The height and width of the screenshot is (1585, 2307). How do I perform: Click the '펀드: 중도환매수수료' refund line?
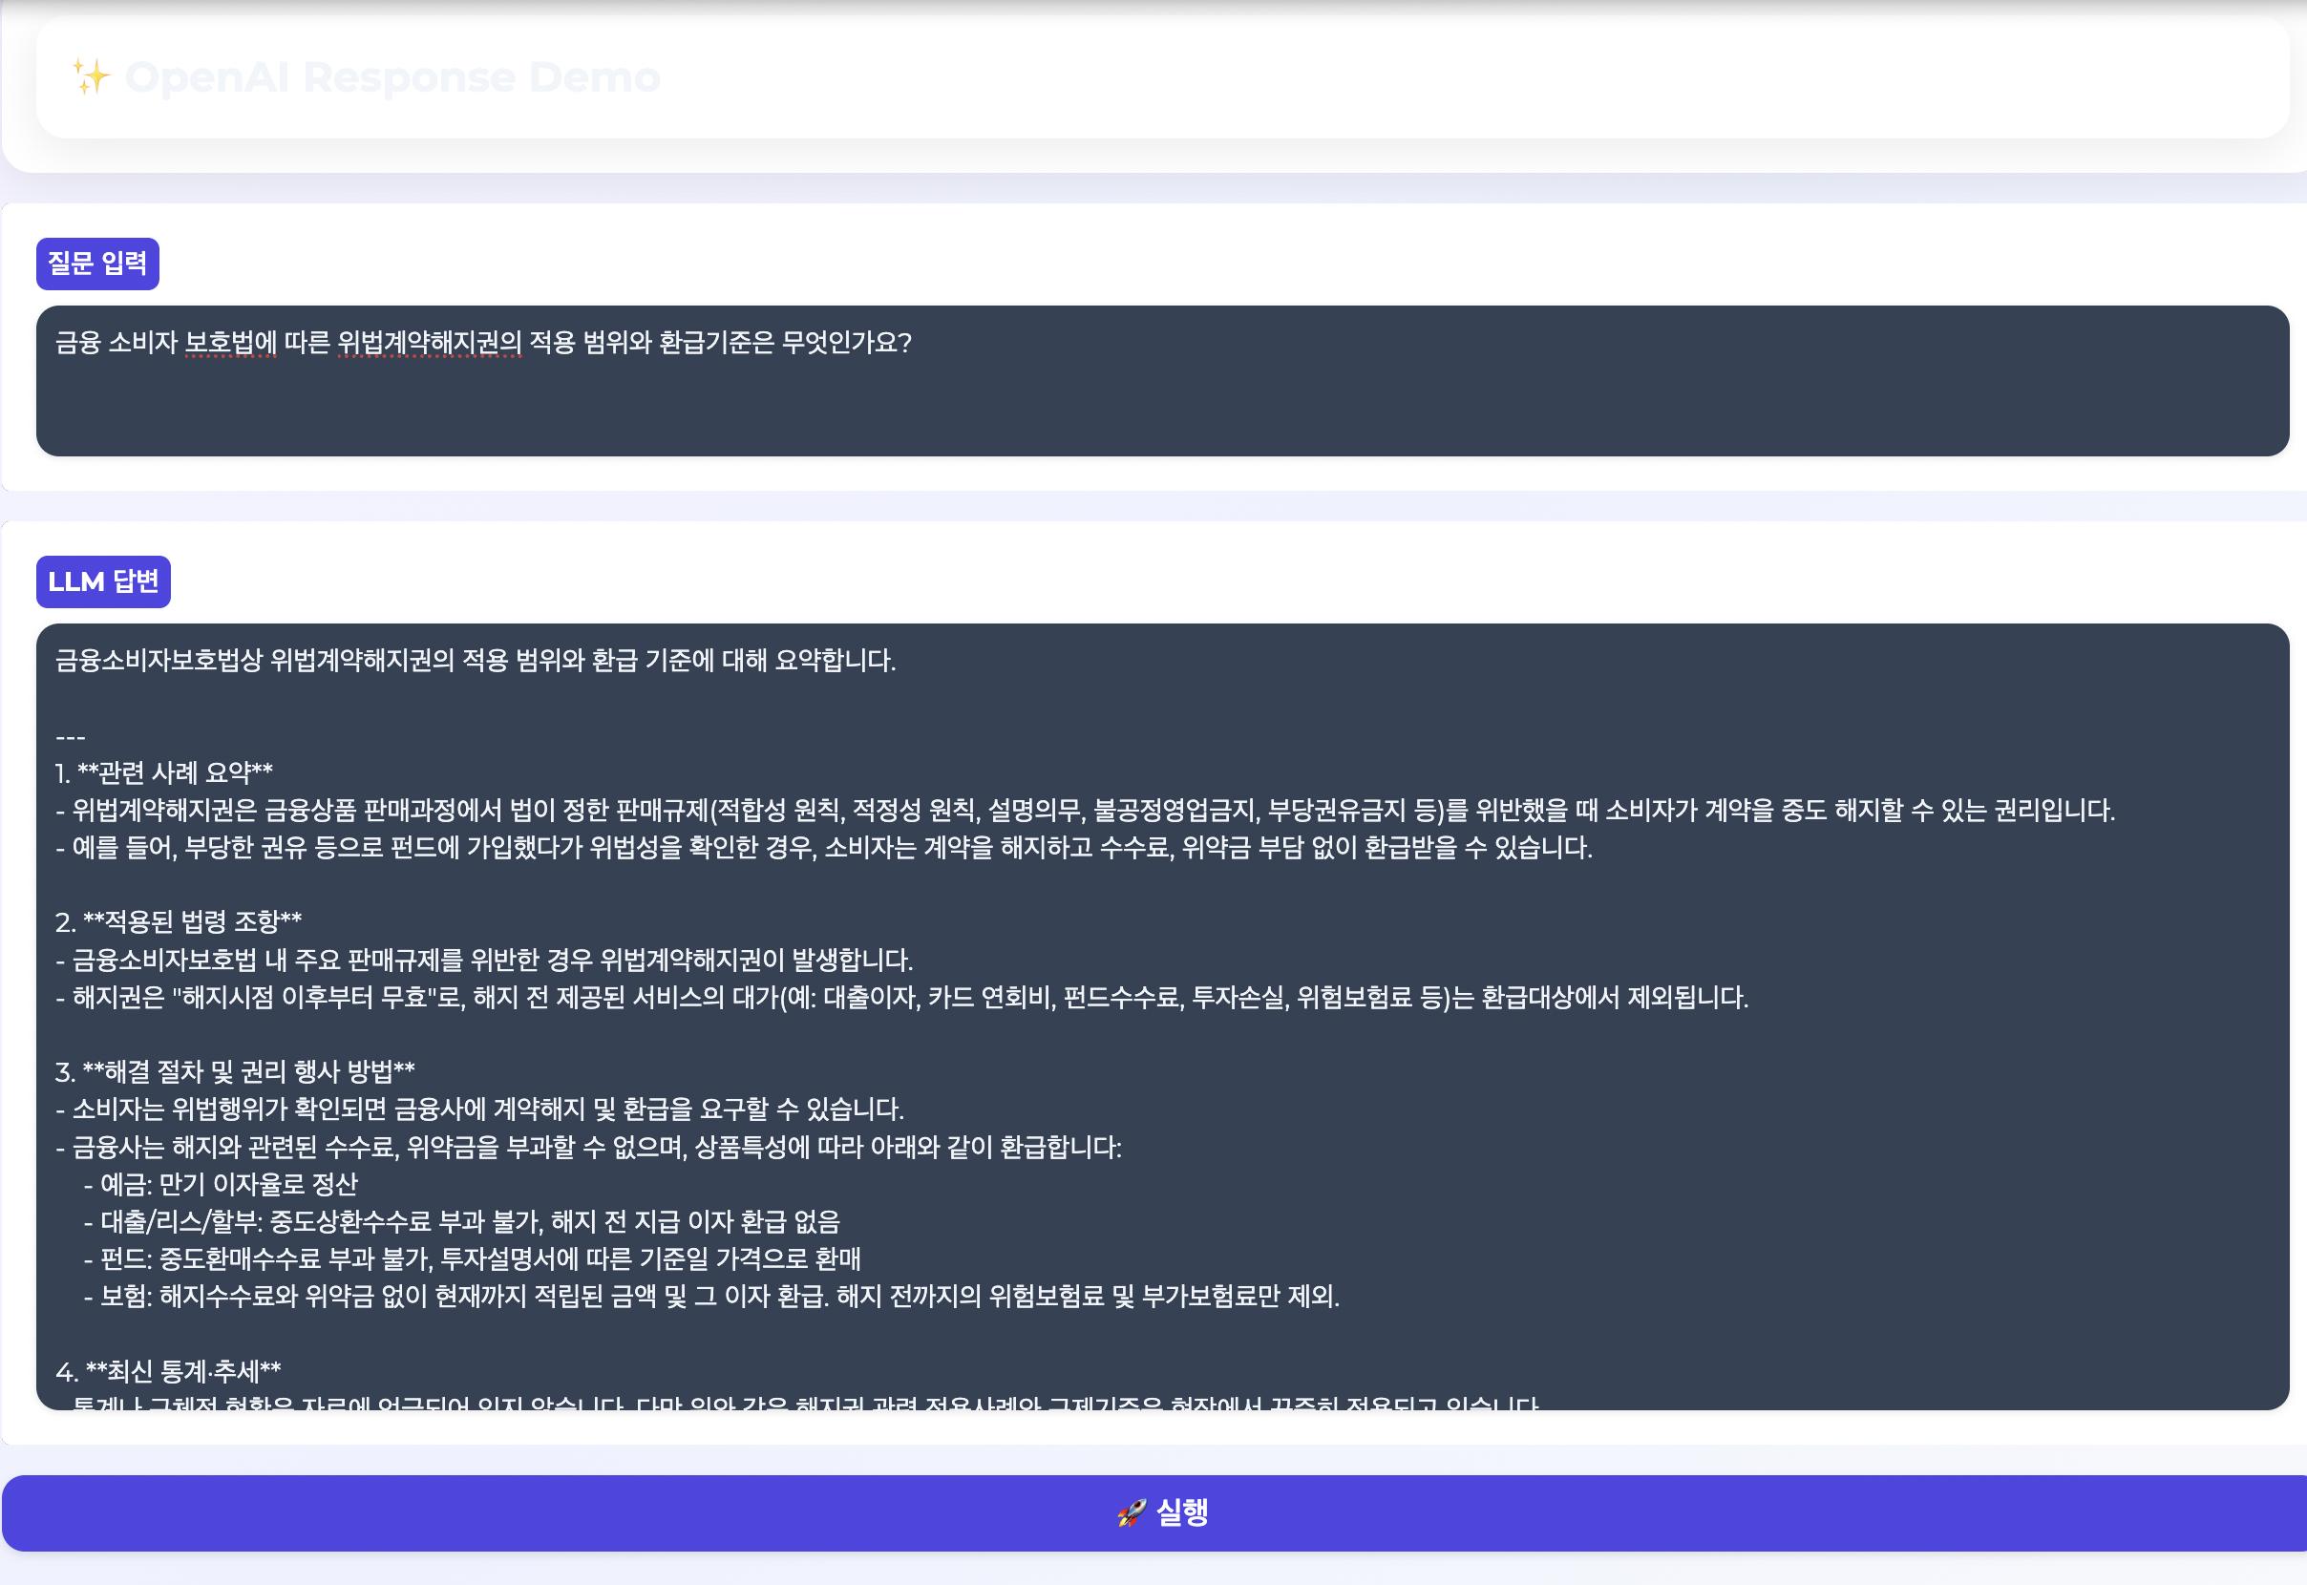click(473, 1259)
